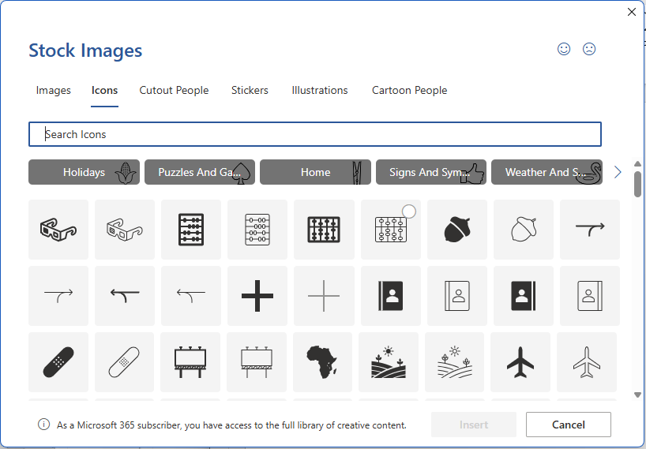Screen dimensions: 646x449
Task: Choose outline address book with left spine
Action: point(457,295)
